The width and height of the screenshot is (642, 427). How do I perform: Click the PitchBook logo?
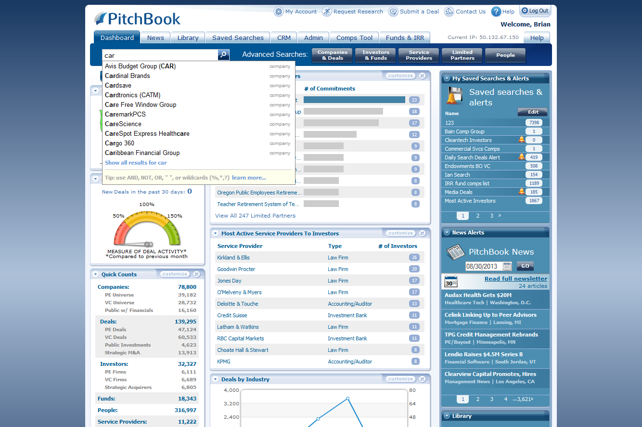[137, 19]
